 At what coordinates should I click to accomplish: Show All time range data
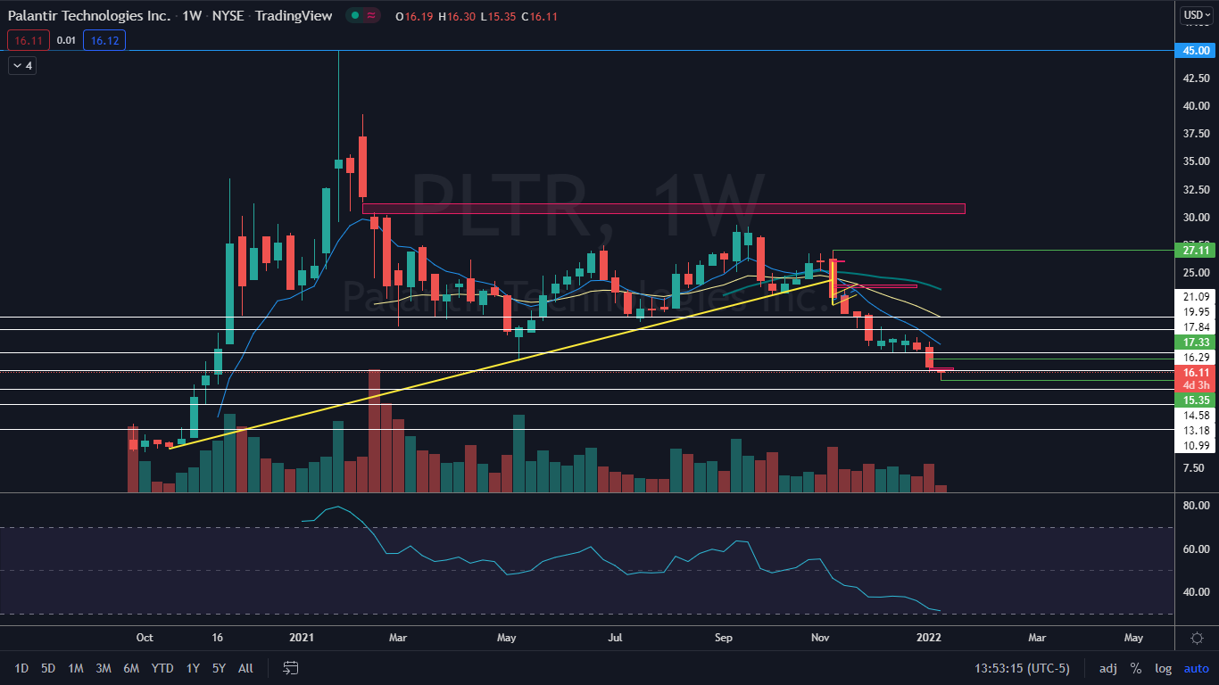(246, 668)
